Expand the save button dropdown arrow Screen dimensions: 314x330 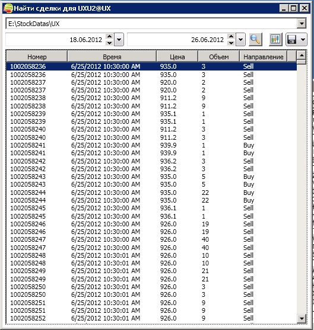point(303,39)
